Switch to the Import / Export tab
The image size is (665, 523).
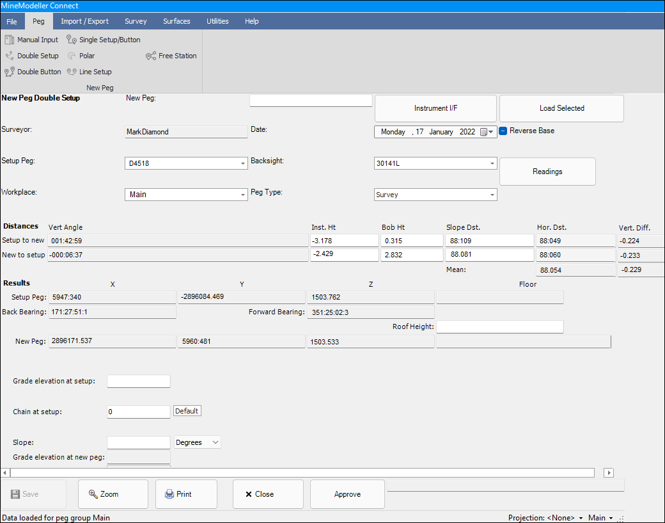(x=85, y=21)
